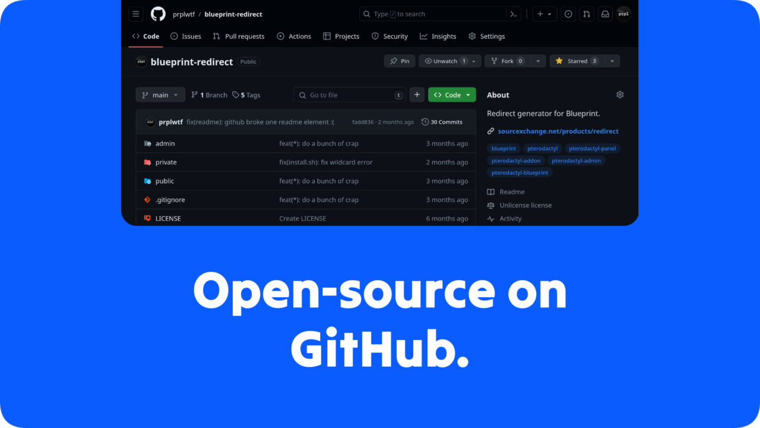This screenshot has height=428, width=760.
Task: Open the Pull requests tab
Action: pyautogui.click(x=239, y=36)
